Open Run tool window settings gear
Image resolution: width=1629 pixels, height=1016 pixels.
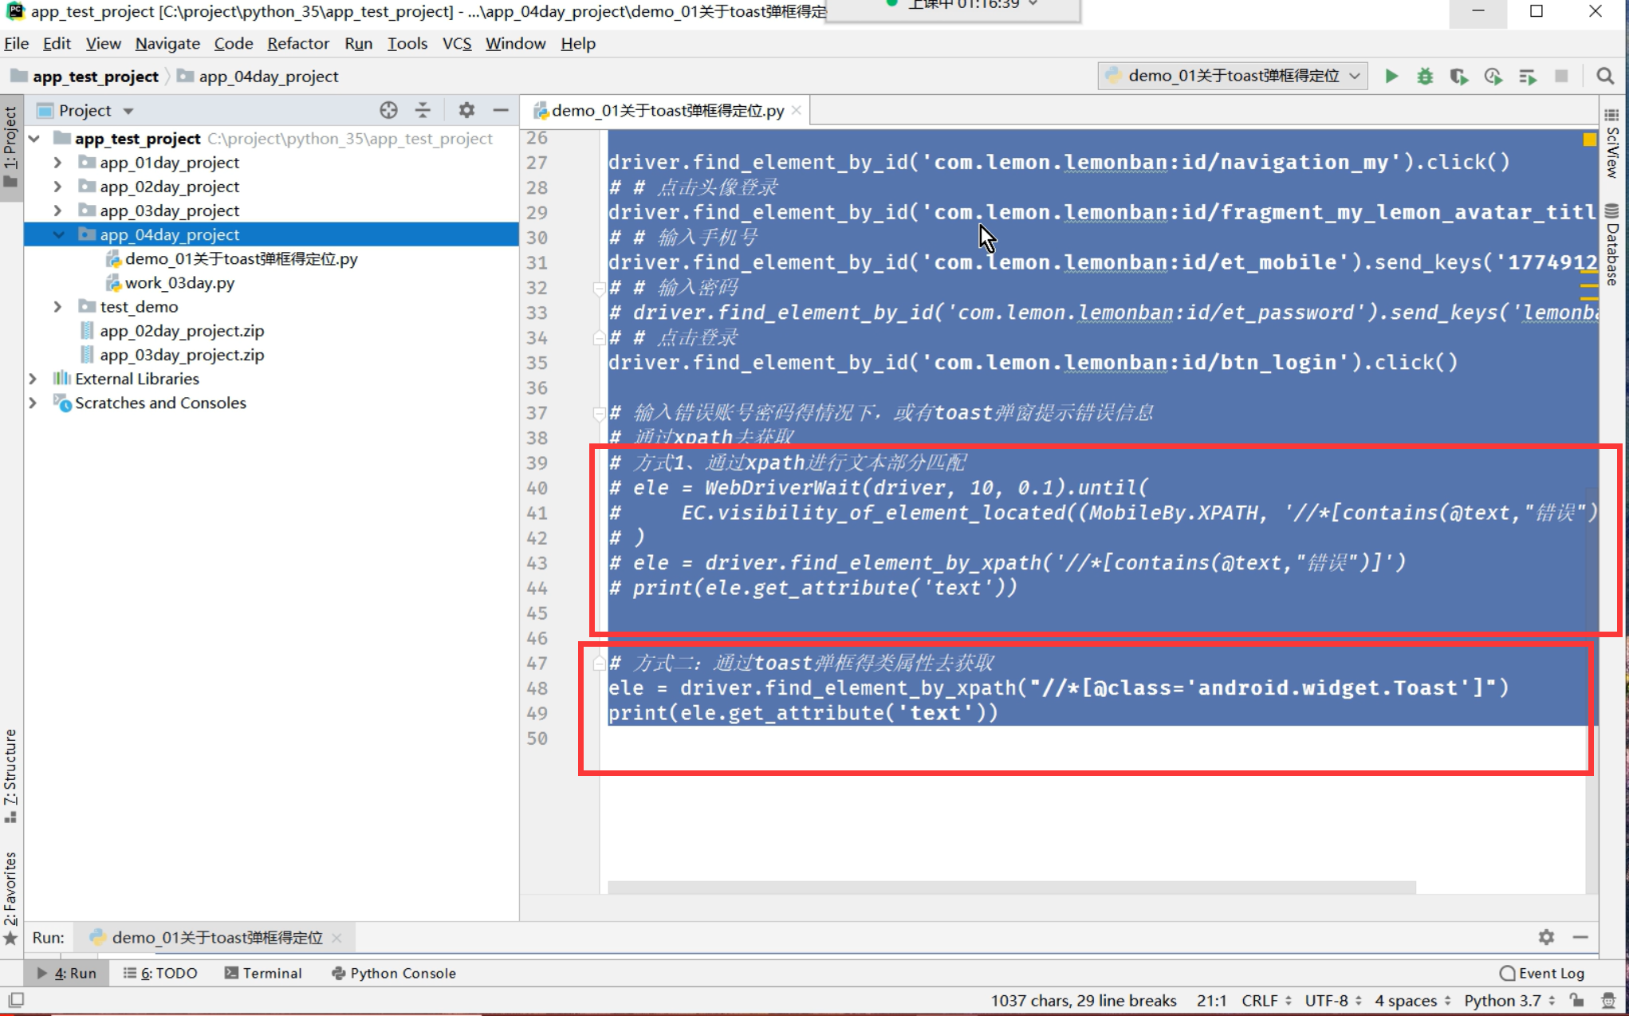coord(1546,937)
